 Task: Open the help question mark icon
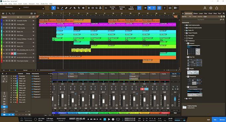tap(165, 8)
